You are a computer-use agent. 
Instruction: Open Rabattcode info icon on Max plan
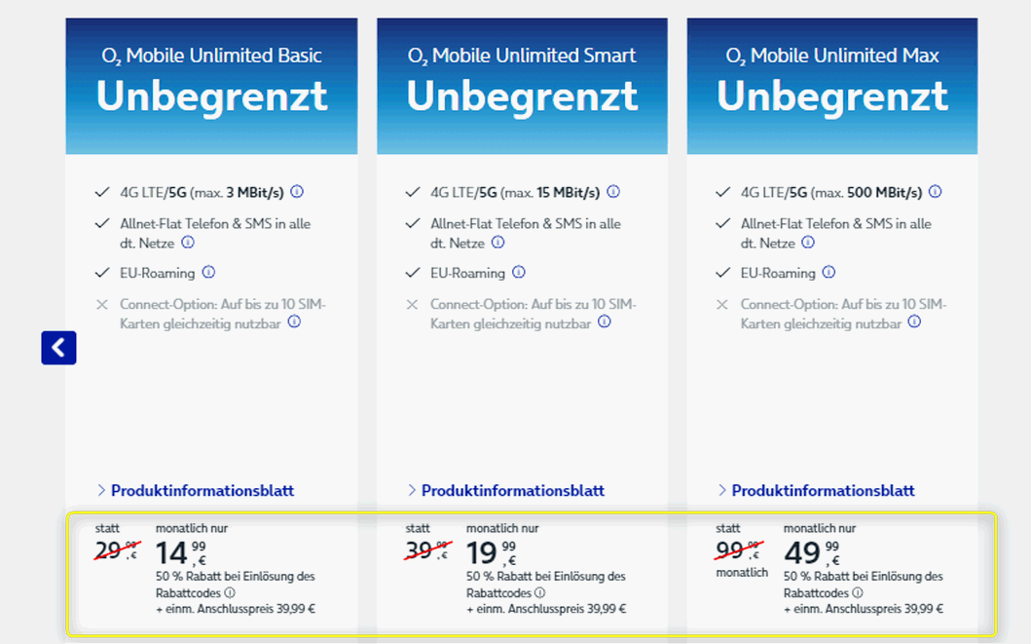[859, 591]
